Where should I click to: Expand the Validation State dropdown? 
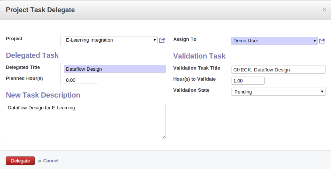[x=278, y=92]
